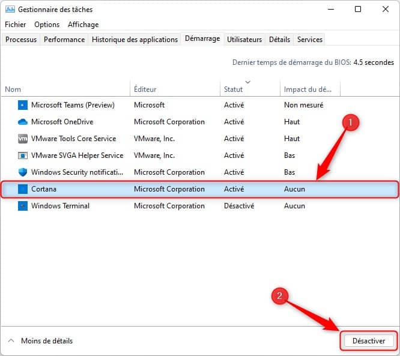
Task: Click Aucun impact in Windows Terminal row
Action: (294, 206)
